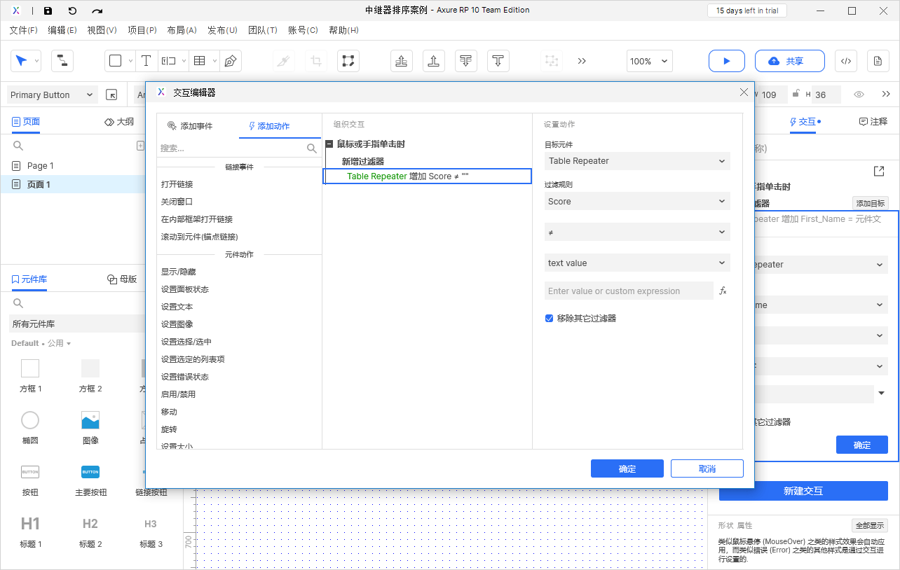Toggle the aspect ratio lock
This screenshot has width=900, height=570.
pyautogui.click(x=795, y=94)
